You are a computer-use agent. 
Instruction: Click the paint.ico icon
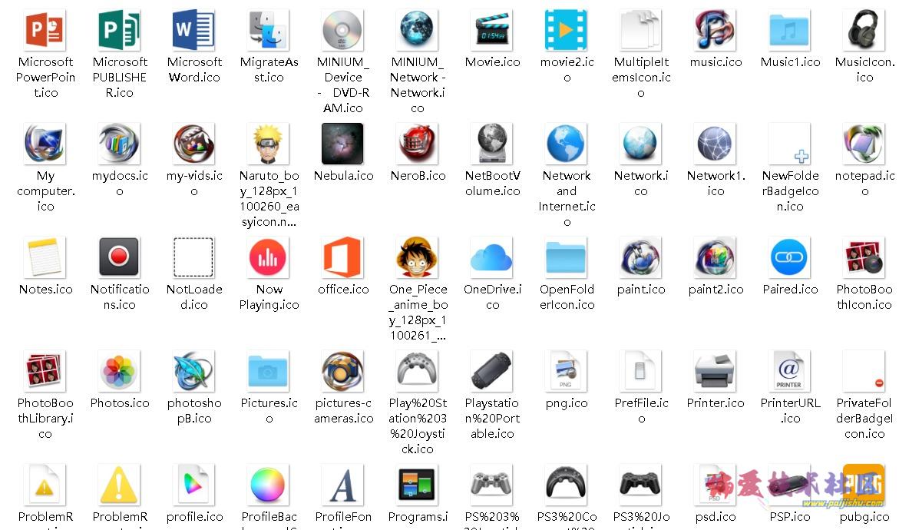coord(641,257)
